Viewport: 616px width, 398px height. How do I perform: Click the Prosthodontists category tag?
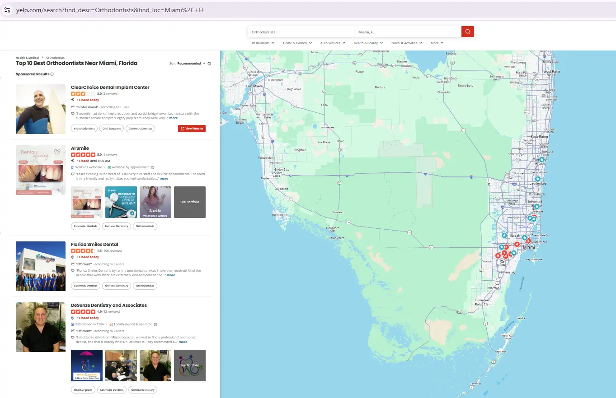pyautogui.click(x=85, y=129)
